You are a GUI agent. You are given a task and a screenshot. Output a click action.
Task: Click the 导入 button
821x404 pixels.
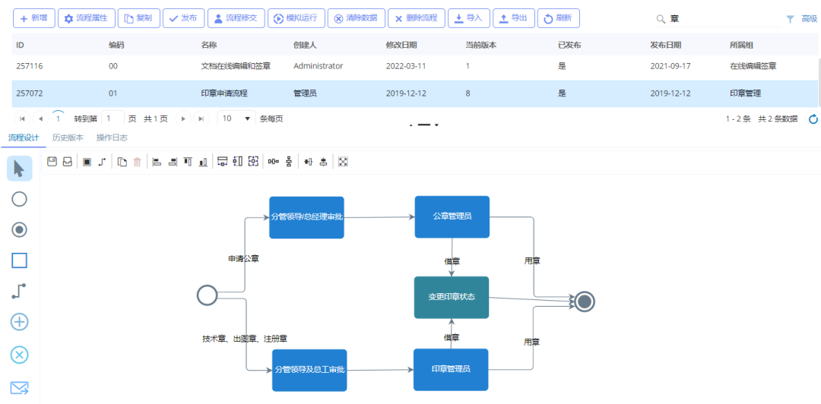(x=468, y=18)
